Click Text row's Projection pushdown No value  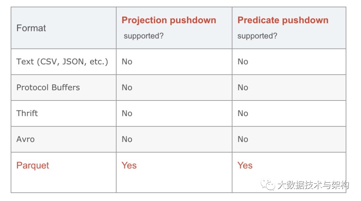[127, 62]
